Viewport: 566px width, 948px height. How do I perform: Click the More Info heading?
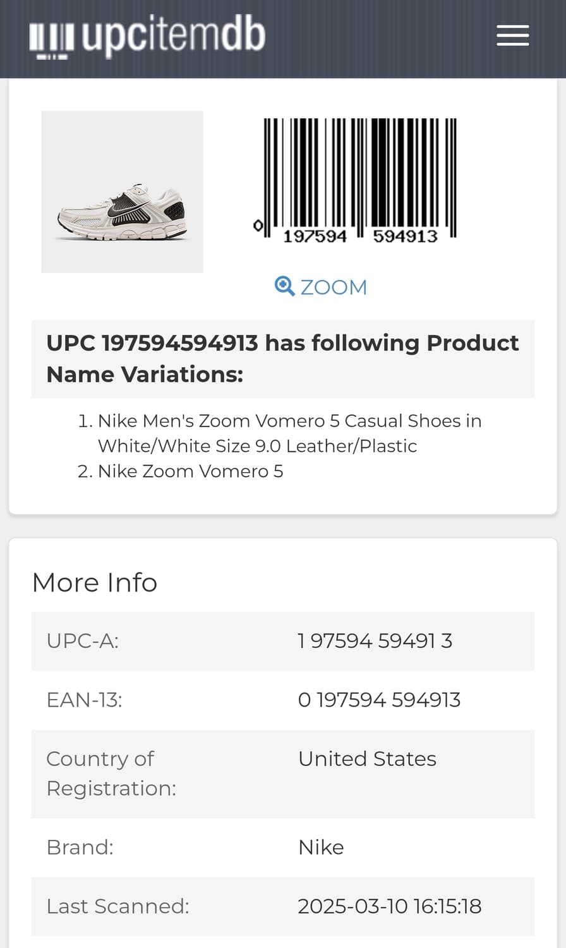(x=95, y=582)
